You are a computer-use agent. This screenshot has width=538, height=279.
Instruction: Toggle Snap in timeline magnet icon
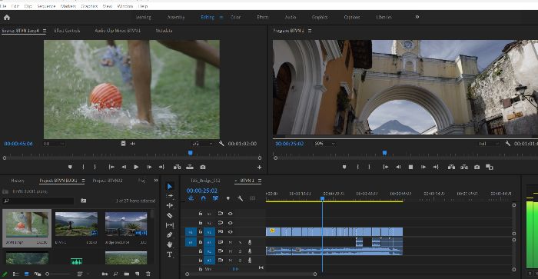[x=203, y=198]
